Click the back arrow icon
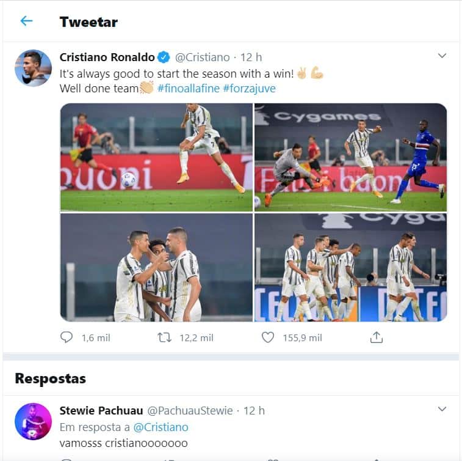The height and width of the screenshot is (461, 462). click(x=26, y=21)
